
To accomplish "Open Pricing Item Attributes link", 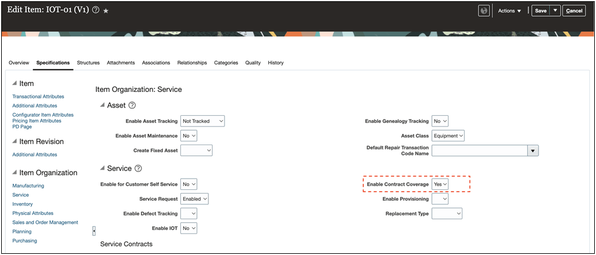I will click(x=37, y=121).
